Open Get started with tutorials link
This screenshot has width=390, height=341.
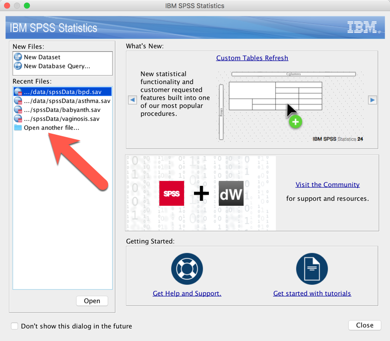tap(312, 293)
